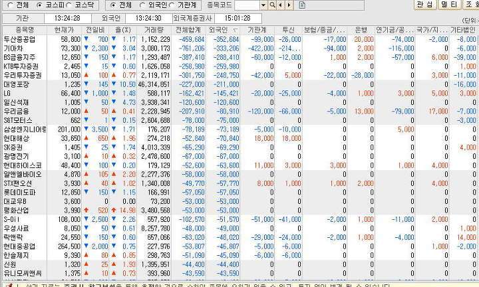Image resolution: width=479 pixels, height=287 pixels.
Task: Click the 현재가 column header
Action: click(x=64, y=30)
